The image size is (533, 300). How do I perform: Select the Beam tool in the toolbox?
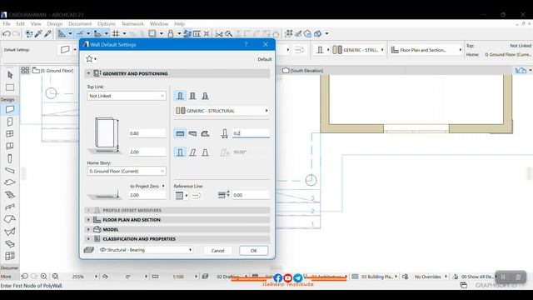[x=10, y=170]
